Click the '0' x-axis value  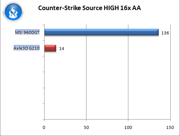pos(44,127)
